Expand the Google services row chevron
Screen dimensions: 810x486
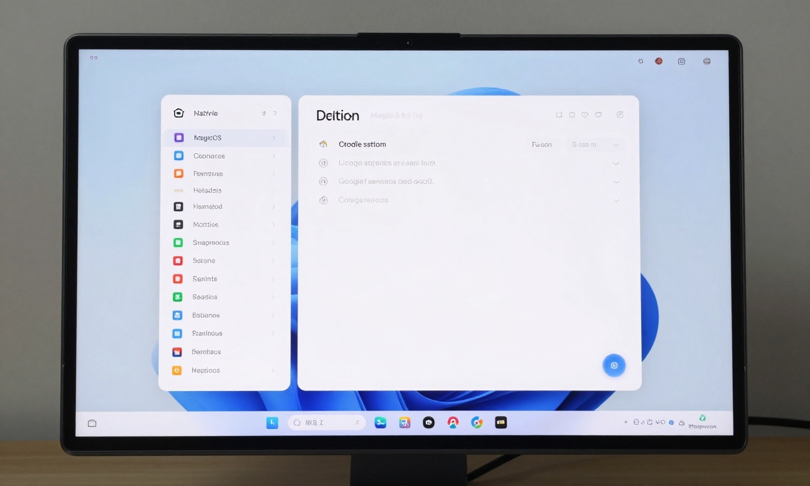(x=616, y=182)
